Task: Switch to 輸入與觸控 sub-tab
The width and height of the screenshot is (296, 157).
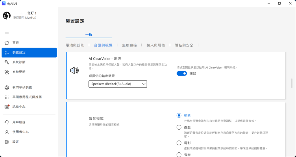Action: click(x=156, y=45)
